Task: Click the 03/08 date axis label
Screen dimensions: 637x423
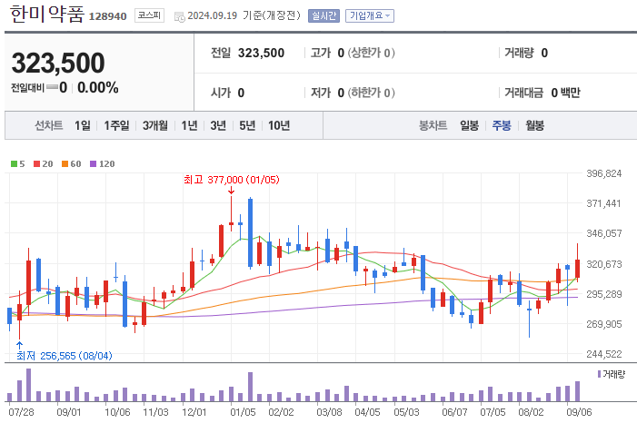Action: (330, 412)
